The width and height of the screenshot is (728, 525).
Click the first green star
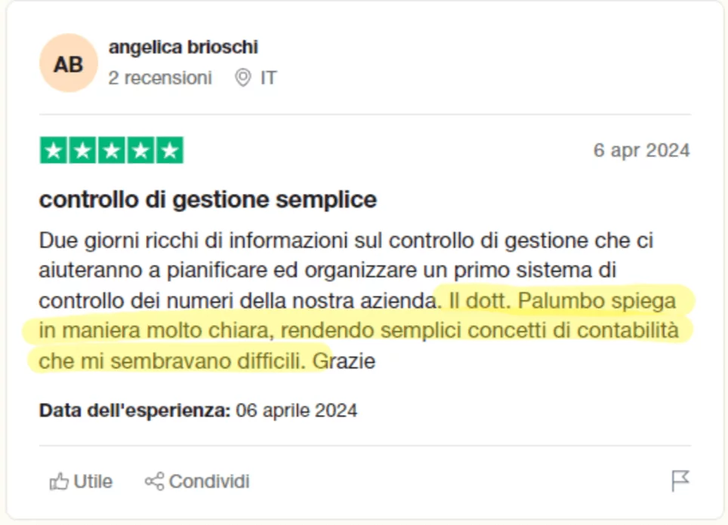click(x=53, y=151)
